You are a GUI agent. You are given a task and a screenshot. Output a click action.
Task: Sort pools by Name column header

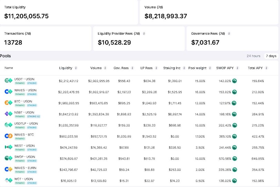(x=9, y=68)
